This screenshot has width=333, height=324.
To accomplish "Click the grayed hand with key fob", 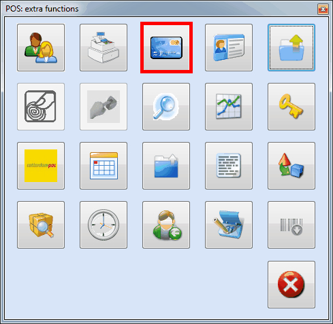I will point(104,107).
